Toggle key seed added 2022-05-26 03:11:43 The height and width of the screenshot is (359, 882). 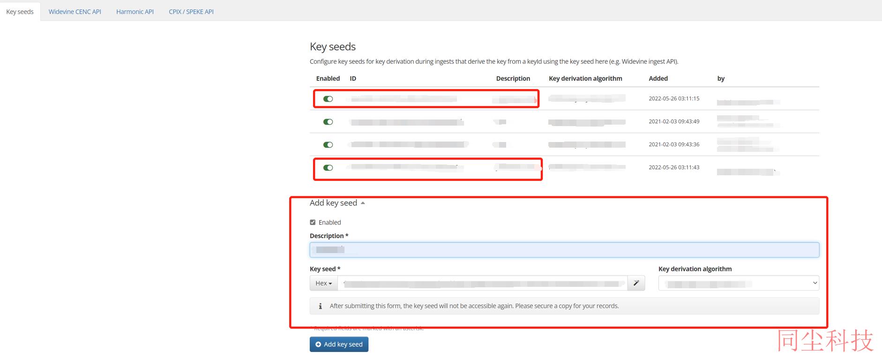[x=328, y=168]
